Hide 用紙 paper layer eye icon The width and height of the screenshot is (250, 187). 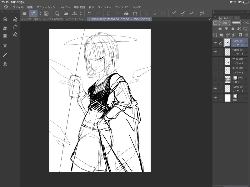(x=215, y=98)
